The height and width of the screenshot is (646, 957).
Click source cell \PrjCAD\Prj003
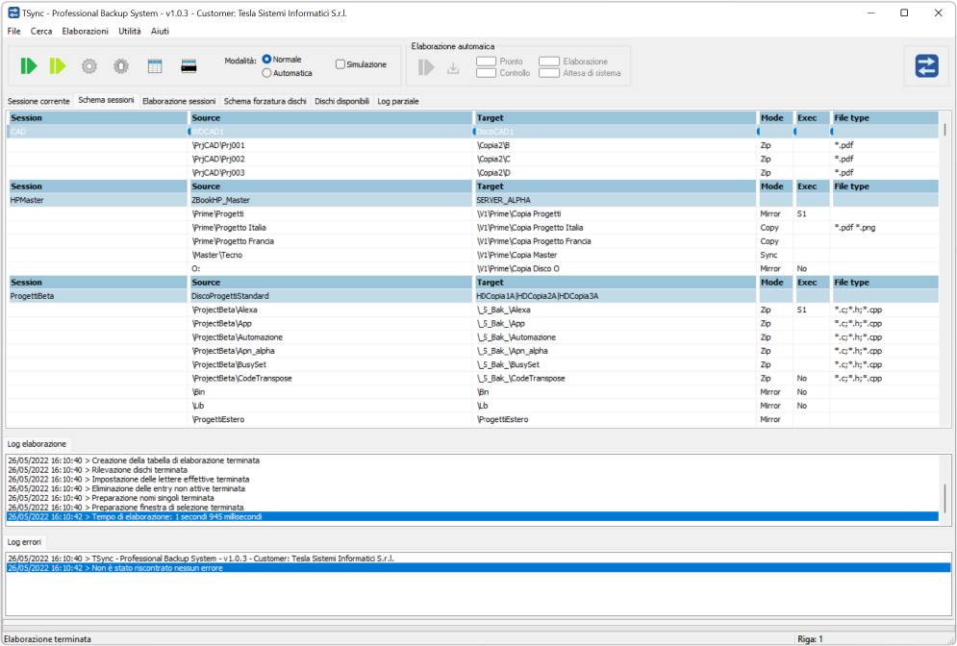(x=330, y=173)
